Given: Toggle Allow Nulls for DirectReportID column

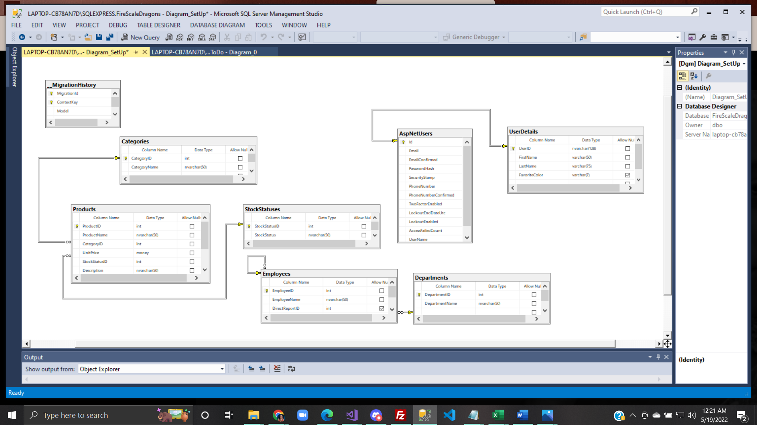Looking at the screenshot, I should click(x=381, y=309).
